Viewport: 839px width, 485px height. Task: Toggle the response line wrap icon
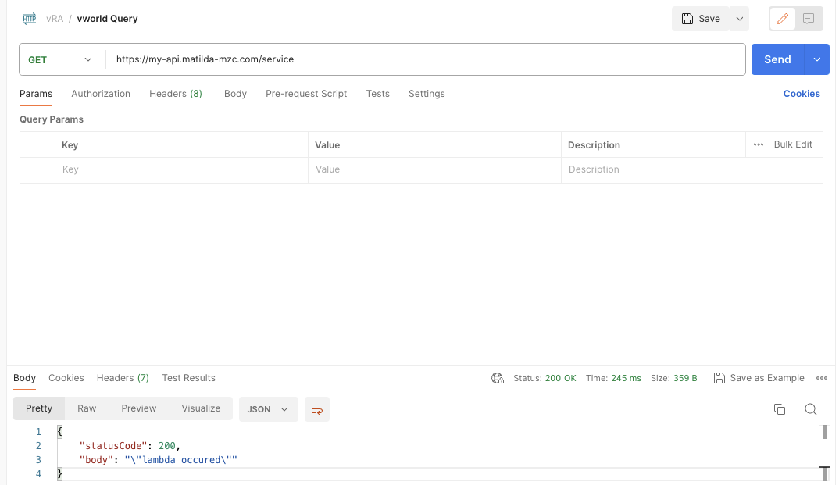coord(316,409)
